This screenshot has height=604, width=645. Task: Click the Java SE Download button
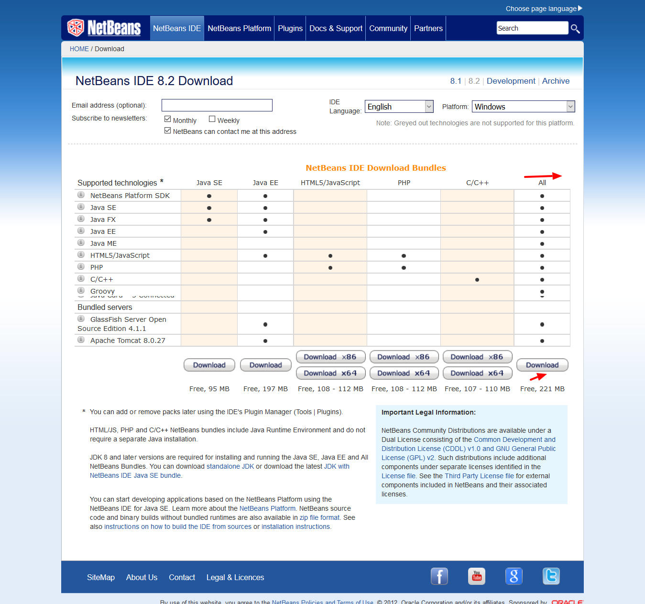click(x=209, y=365)
